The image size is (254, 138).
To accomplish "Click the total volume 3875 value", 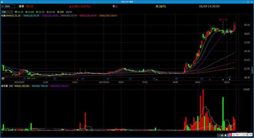I will click(x=162, y=7).
